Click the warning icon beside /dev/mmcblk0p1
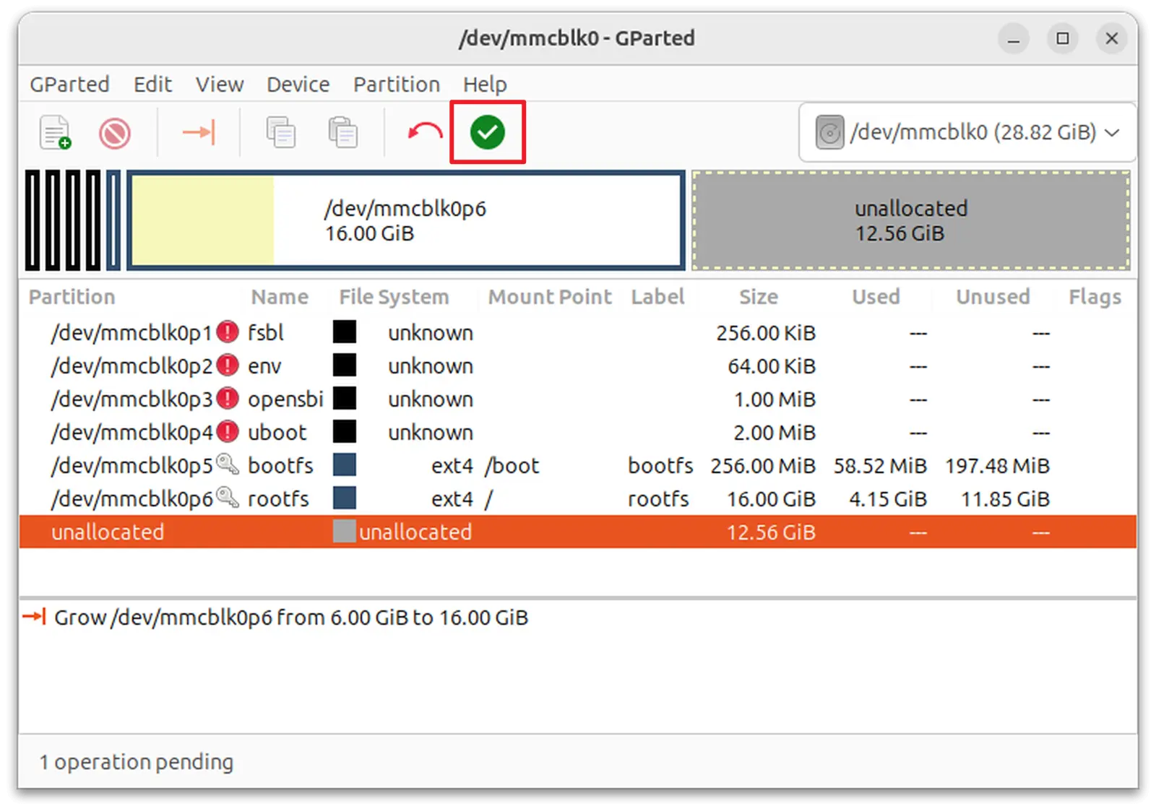1156x809 pixels. click(228, 332)
